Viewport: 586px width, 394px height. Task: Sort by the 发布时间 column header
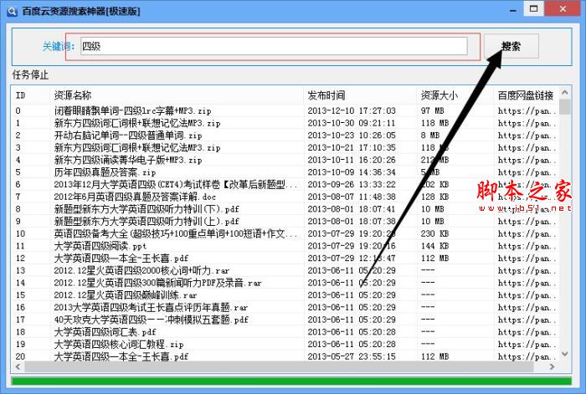(360, 95)
